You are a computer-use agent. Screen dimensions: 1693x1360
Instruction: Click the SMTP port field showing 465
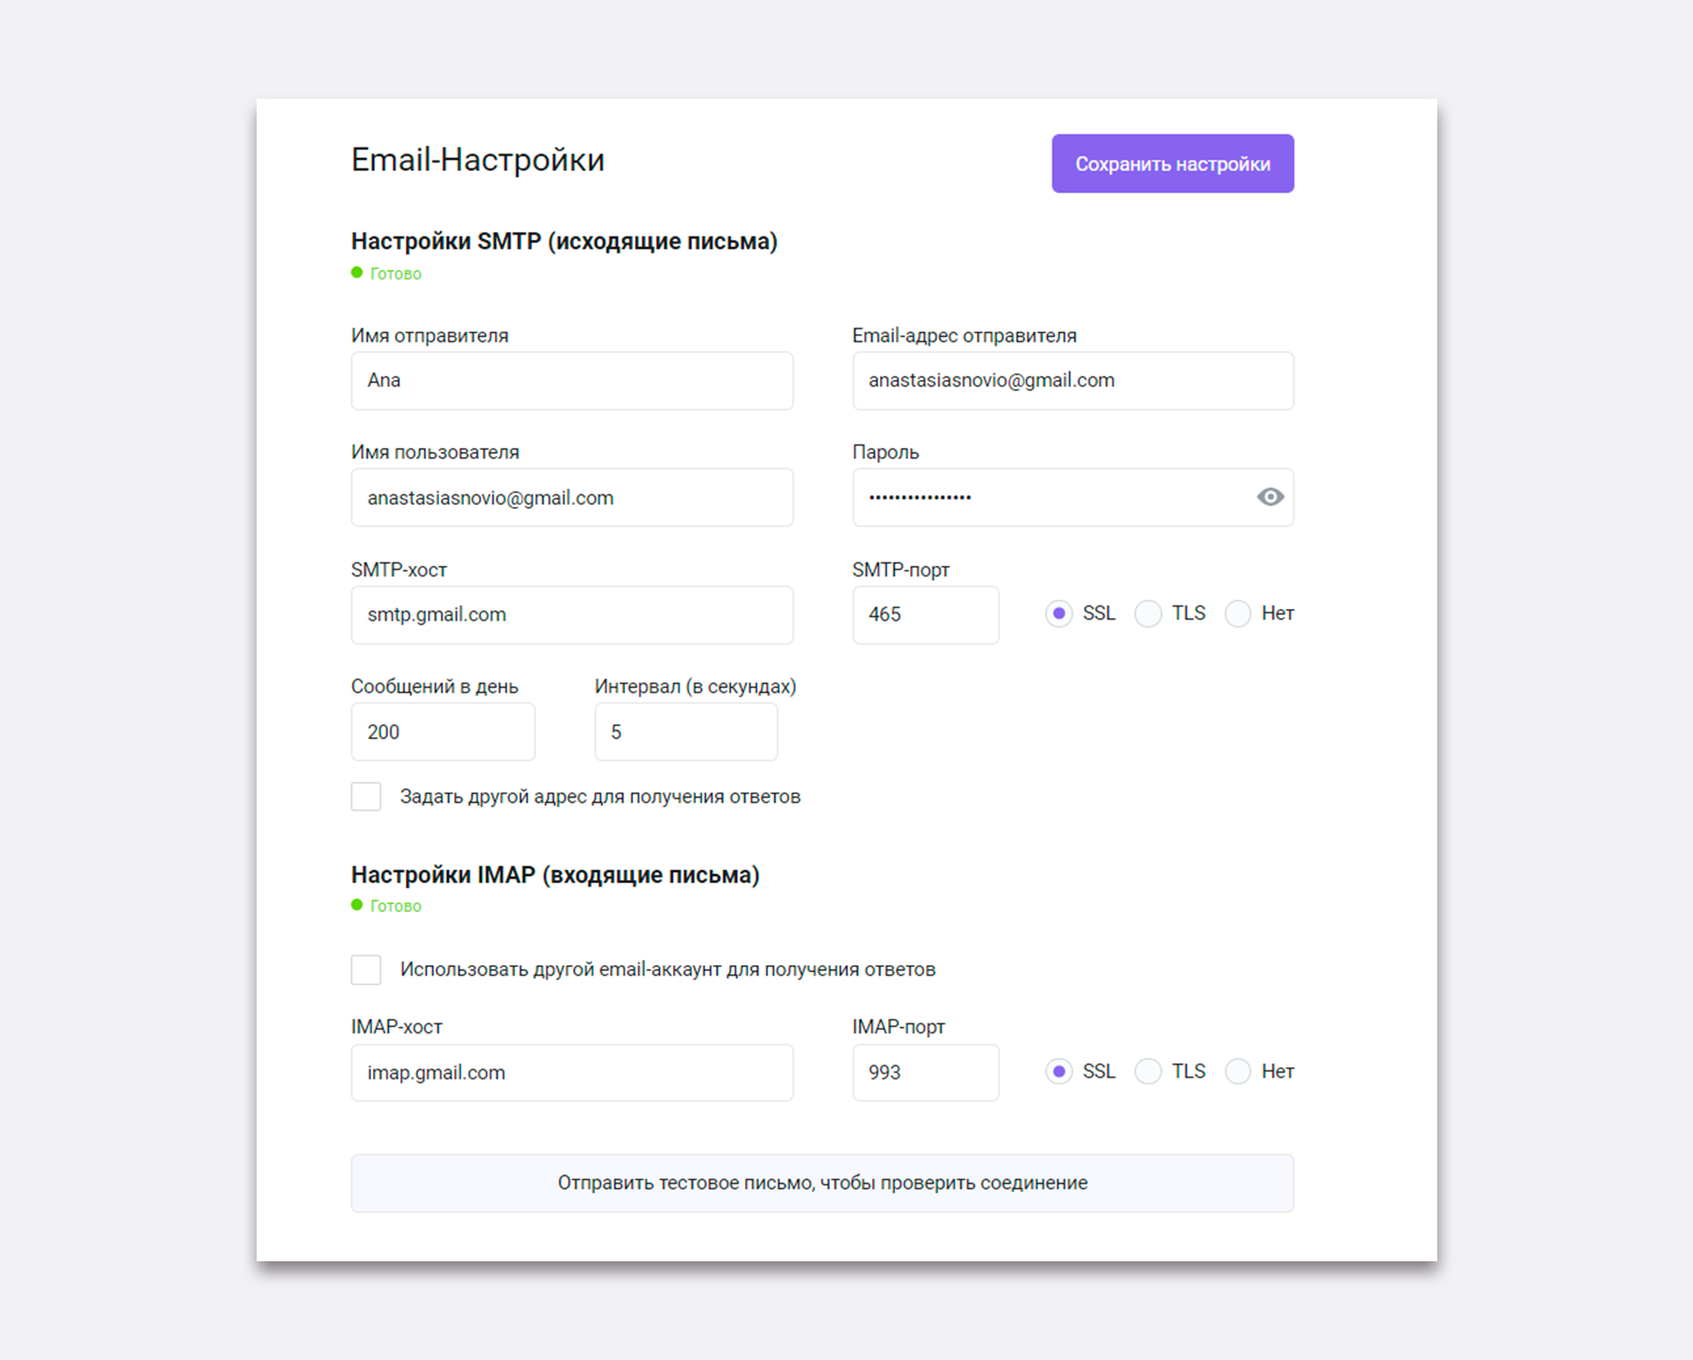[925, 615]
